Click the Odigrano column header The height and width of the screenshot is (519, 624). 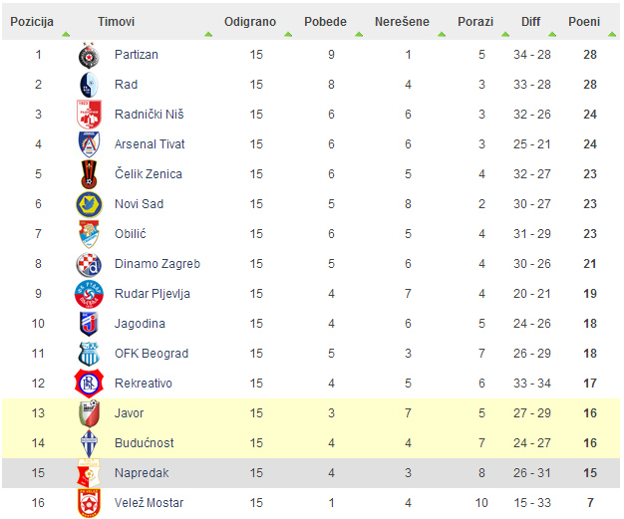[x=250, y=22]
